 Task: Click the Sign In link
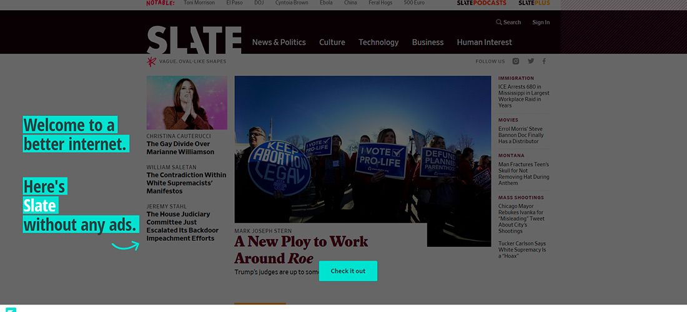click(x=541, y=22)
